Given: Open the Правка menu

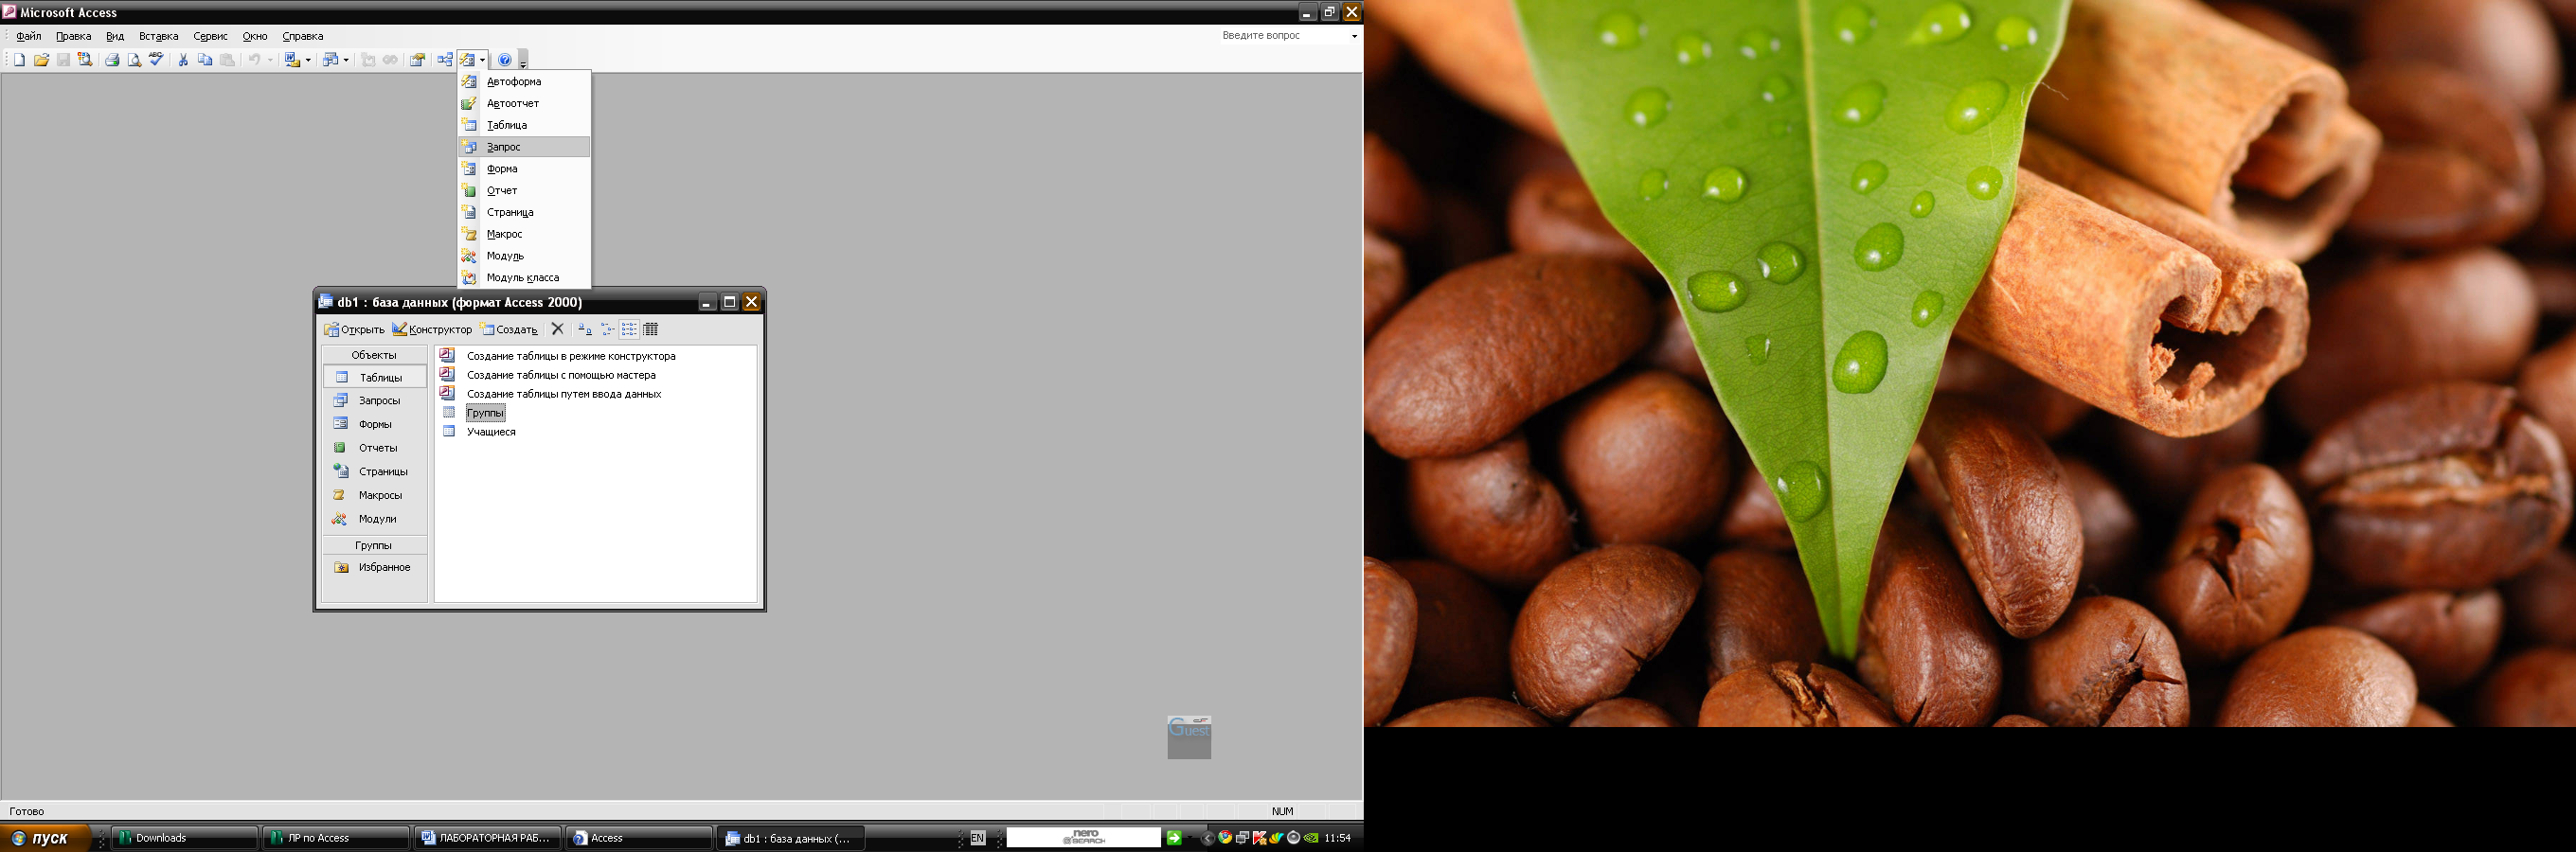Looking at the screenshot, I should click(x=74, y=36).
